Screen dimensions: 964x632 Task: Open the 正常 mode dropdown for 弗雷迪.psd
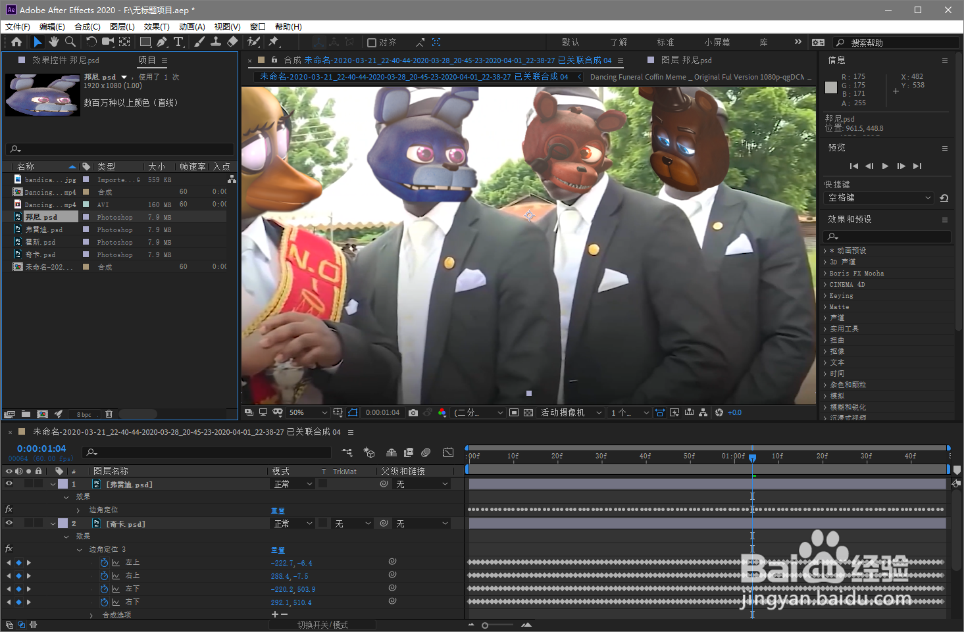pyautogui.click(x=293, y=484)
